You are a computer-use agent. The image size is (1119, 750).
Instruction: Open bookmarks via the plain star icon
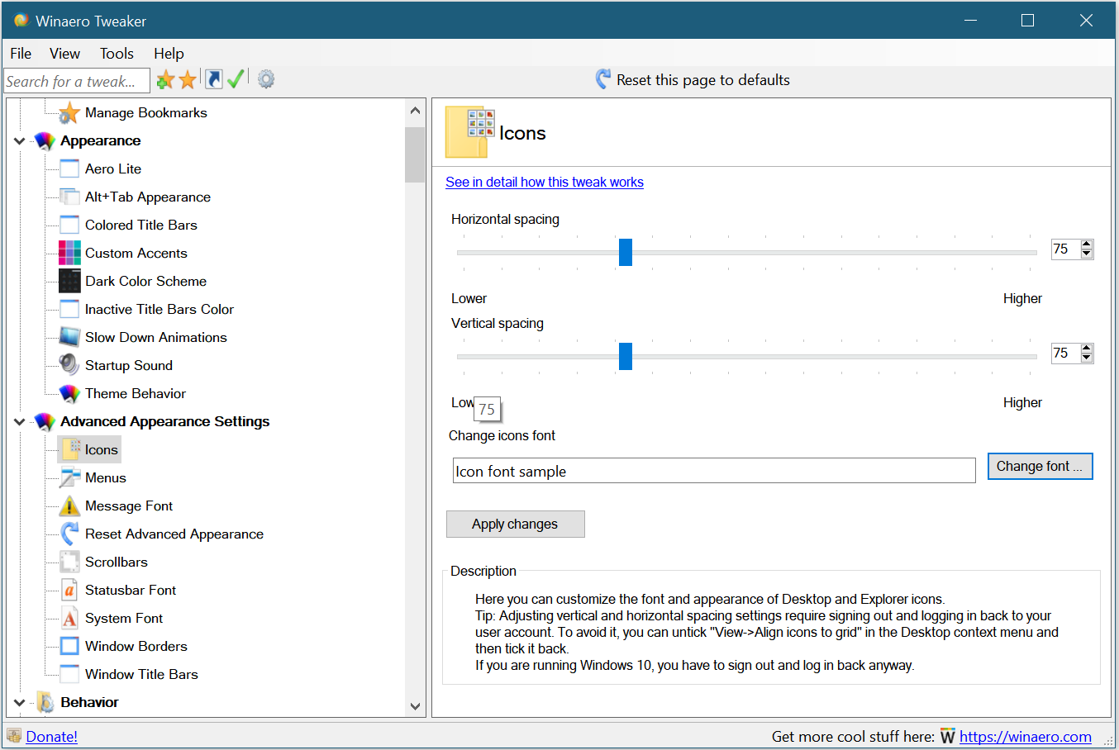point(188,79)
